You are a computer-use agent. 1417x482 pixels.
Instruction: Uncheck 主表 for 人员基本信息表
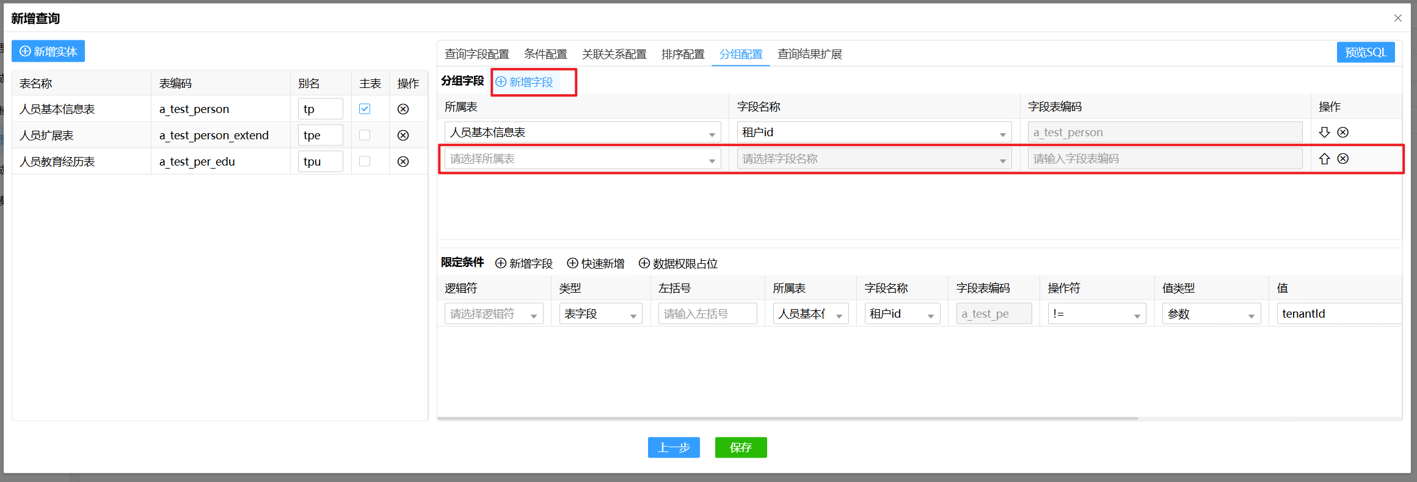pos(365,109)
